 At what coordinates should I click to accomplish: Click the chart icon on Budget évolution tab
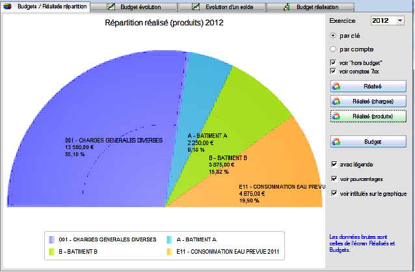point(111,7)
